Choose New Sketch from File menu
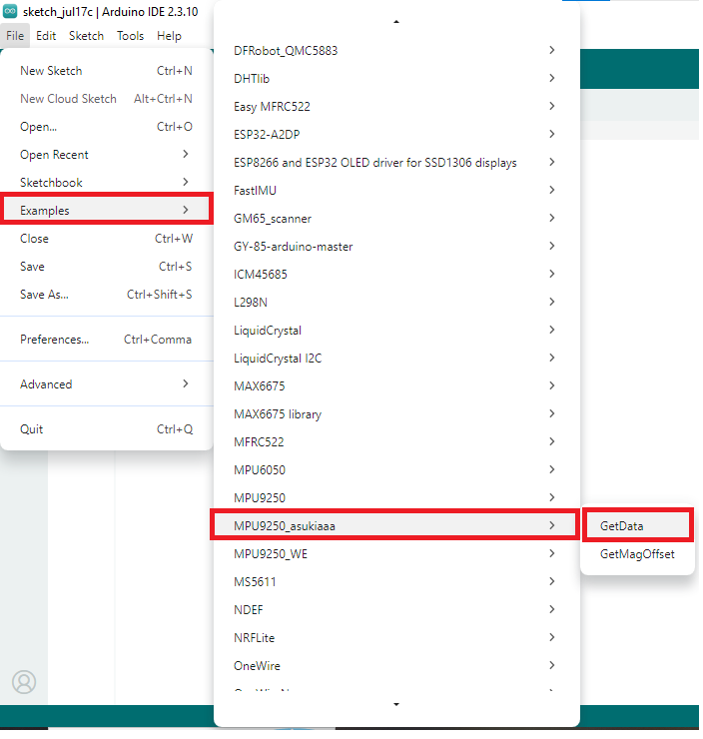703x739 pixels. pos(107,71)
